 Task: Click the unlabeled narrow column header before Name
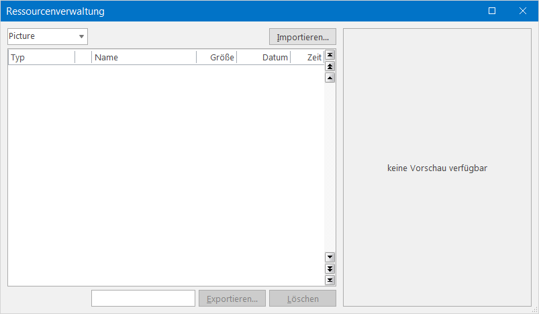tap(83, 58)
